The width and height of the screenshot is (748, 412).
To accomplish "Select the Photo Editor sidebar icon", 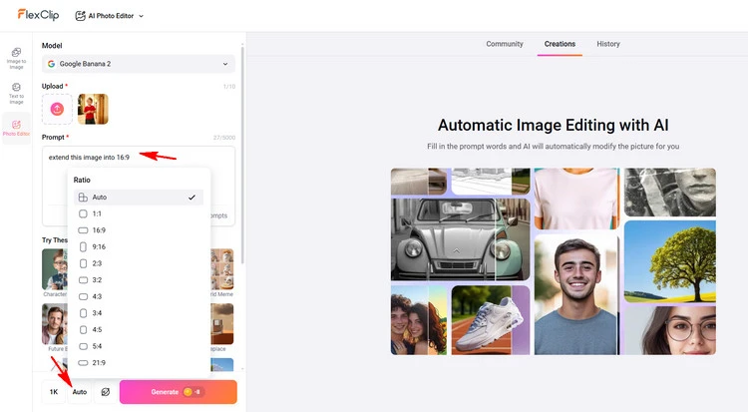I will [x=16, y=129].
